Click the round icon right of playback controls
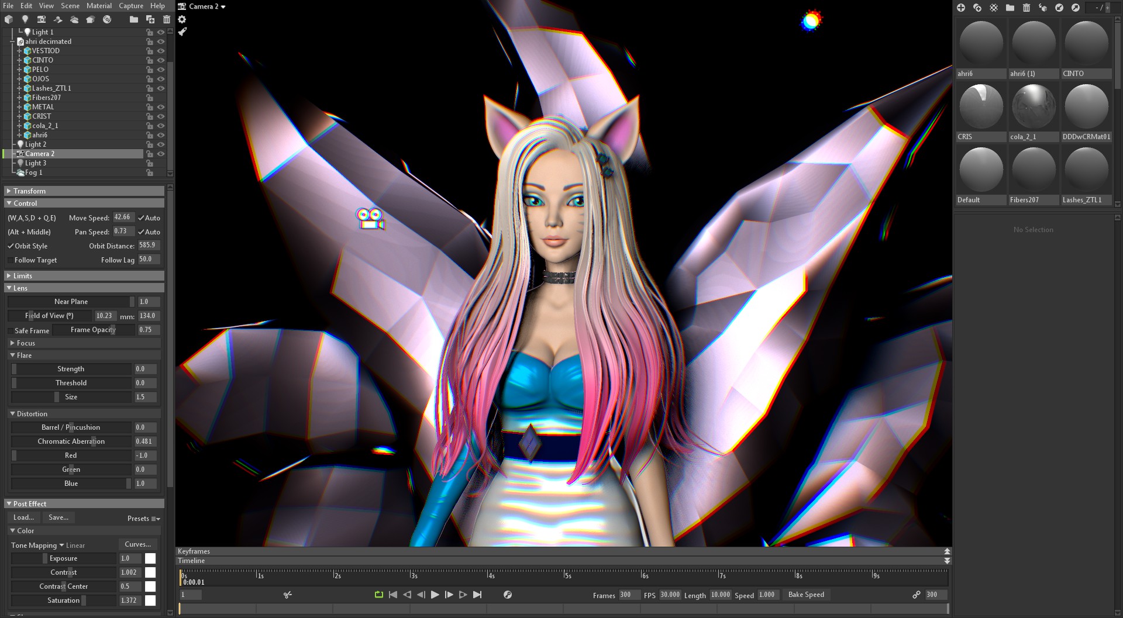This screenshot has height=618, width=1123. 508,595
